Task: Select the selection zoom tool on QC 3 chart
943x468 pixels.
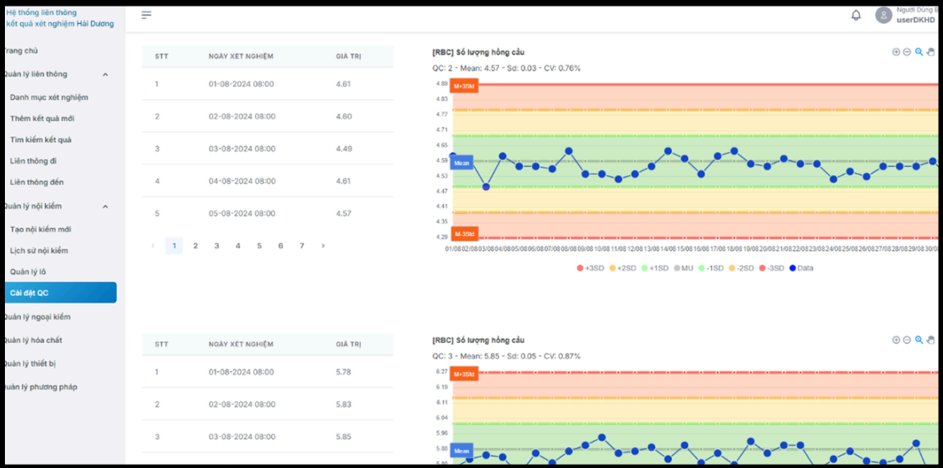Action: [x=919, y=340]
